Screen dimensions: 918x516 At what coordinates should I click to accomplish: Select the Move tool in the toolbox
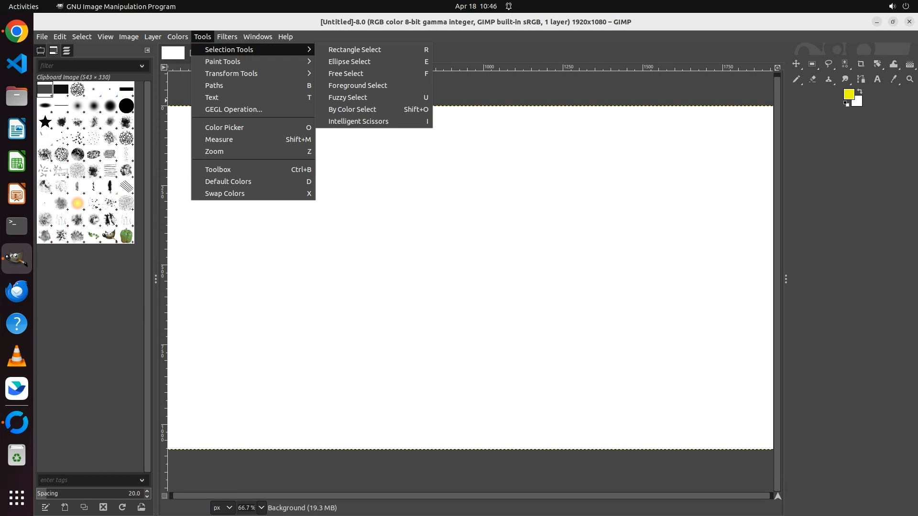[x=796, y=64]
